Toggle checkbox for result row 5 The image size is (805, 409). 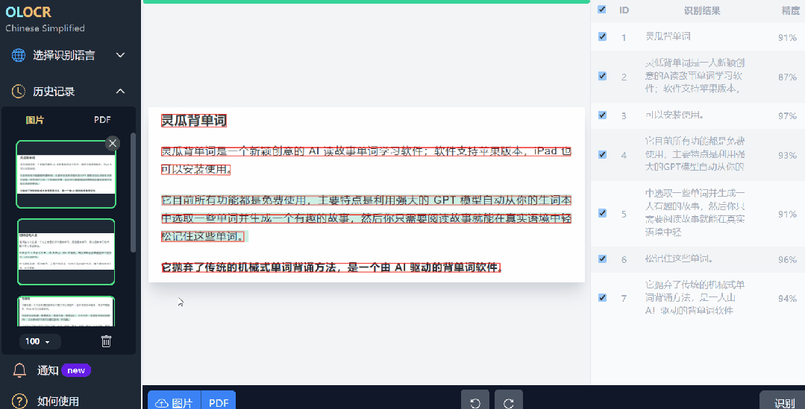(x=602, y=213)
